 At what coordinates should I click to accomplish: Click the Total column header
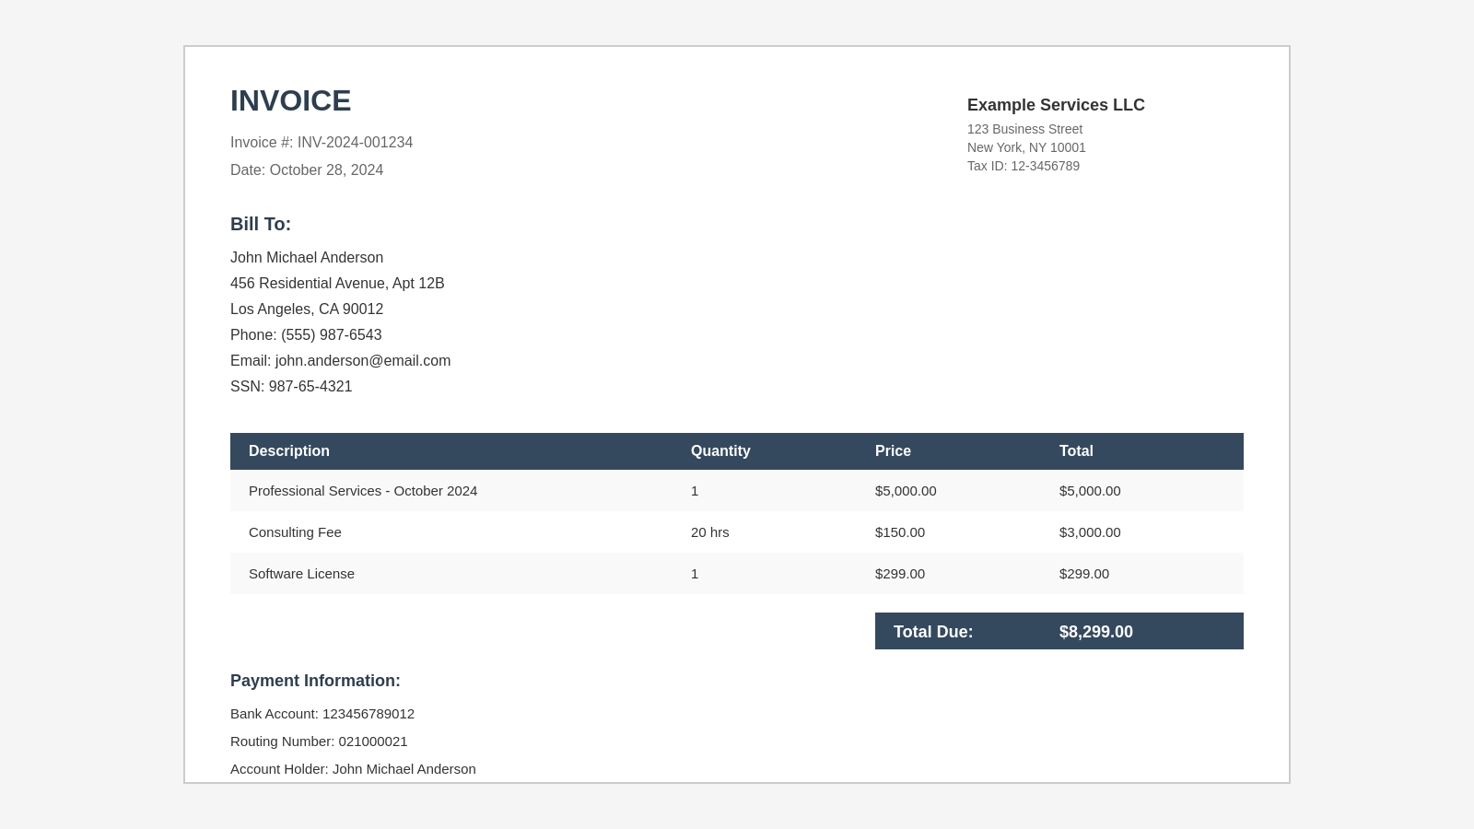(x=1076, y=451)
